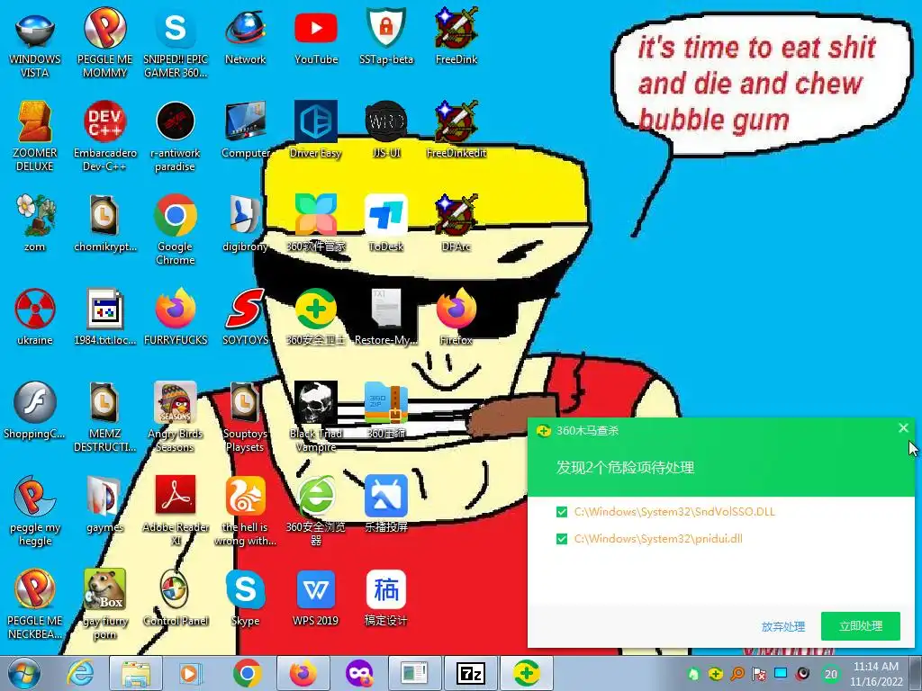Click the green 20 tray badge
The height and width of the screenshot is (691, 922).
tap(831, 674)
